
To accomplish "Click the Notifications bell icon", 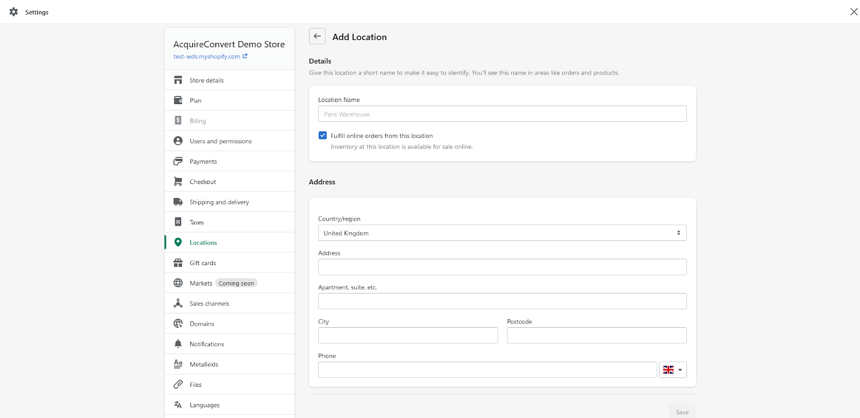I will pos(178,344).
